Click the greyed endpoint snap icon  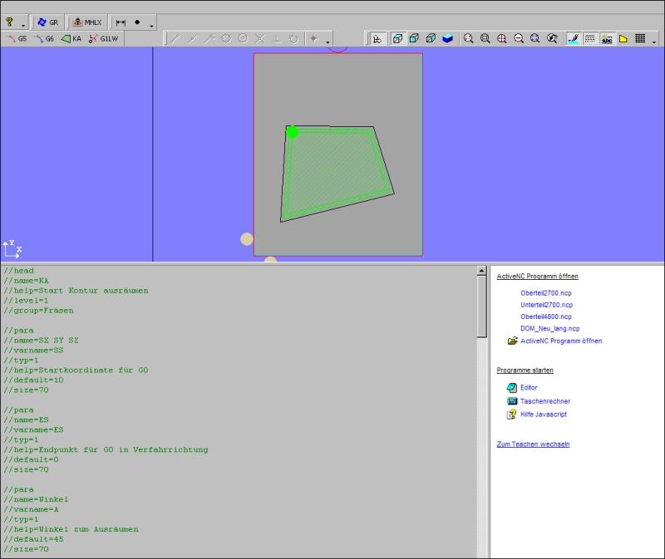click(x=175, y=38)
